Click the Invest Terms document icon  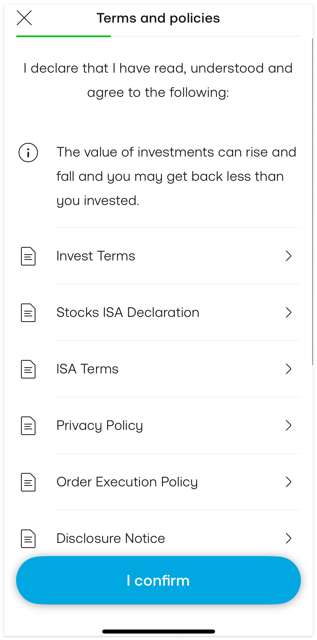pyautogui.click(x=28, y=256)
